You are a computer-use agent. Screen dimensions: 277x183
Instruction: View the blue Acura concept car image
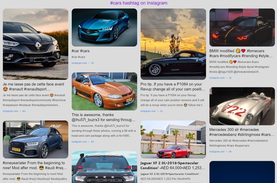104,28
